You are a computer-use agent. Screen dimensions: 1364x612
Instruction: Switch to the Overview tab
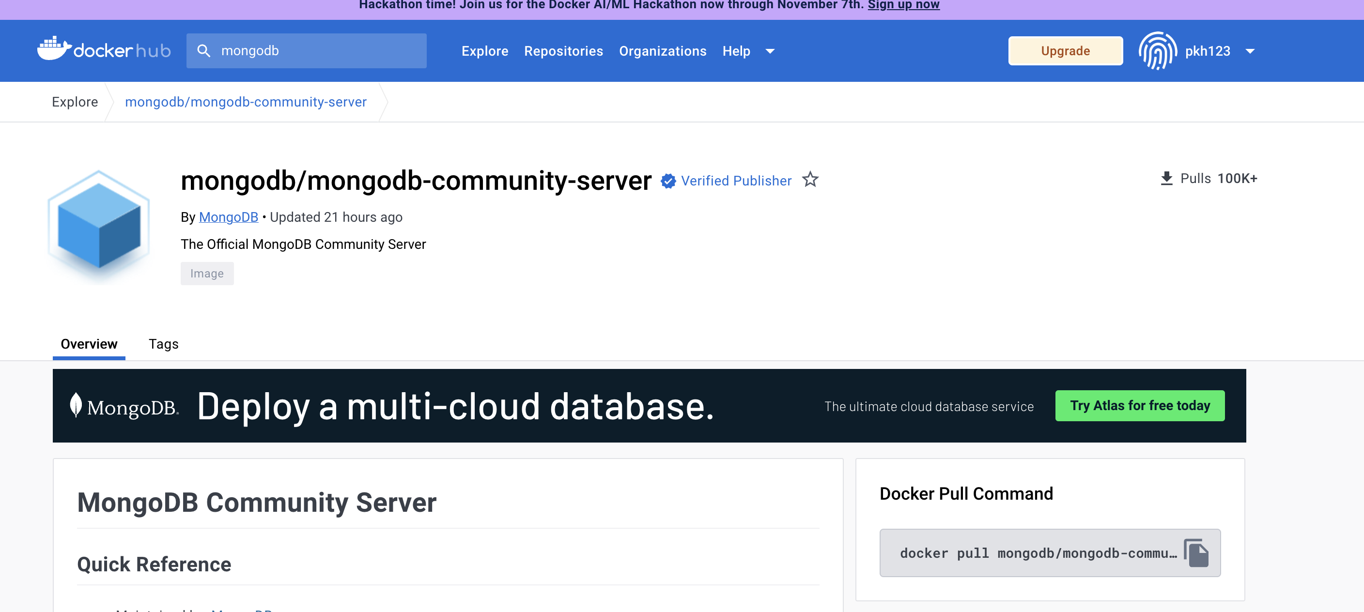(x=89, y=344)
